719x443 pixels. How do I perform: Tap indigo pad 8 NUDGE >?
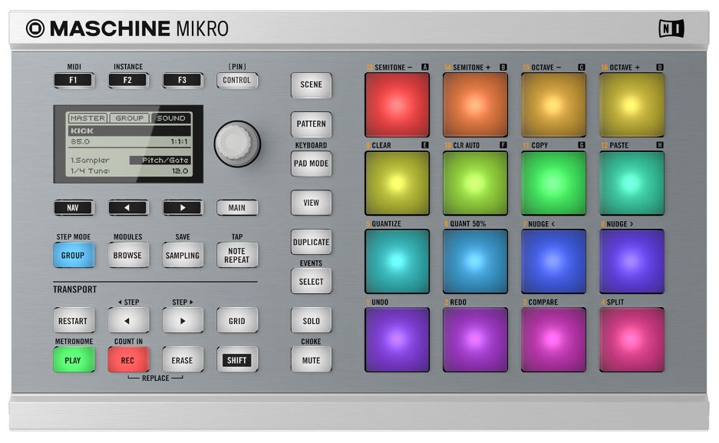(632, 261)
